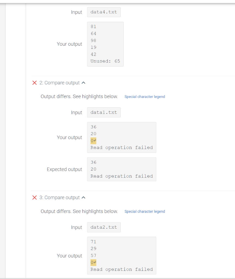Viewport: 235px width, 279px height.
Task: Click the red X icon beside test 2
Action: pyautogui.click(x=34, y=83)
